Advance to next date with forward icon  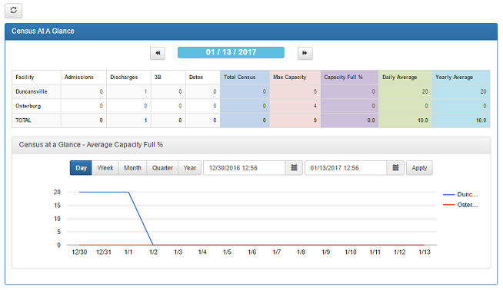[305, 53]
